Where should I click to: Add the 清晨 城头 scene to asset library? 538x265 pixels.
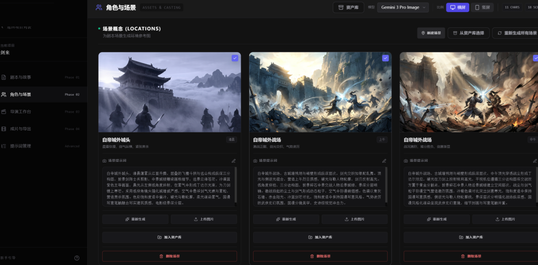[169, 237]
